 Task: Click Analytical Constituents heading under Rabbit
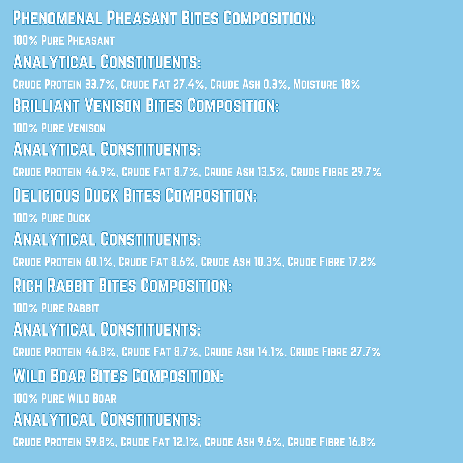tap(107, 329)
